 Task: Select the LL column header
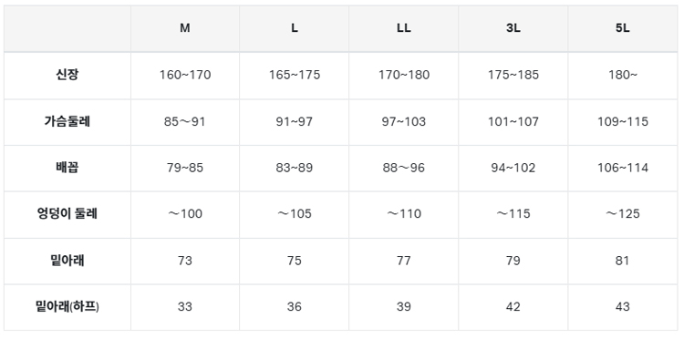coord(403,28)
